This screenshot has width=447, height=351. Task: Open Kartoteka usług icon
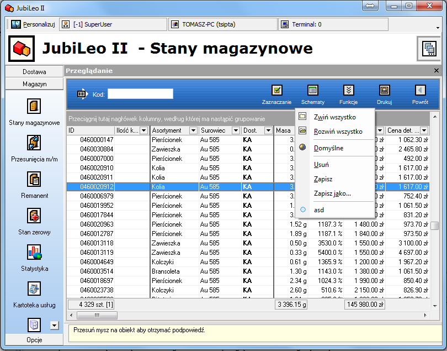34,289
